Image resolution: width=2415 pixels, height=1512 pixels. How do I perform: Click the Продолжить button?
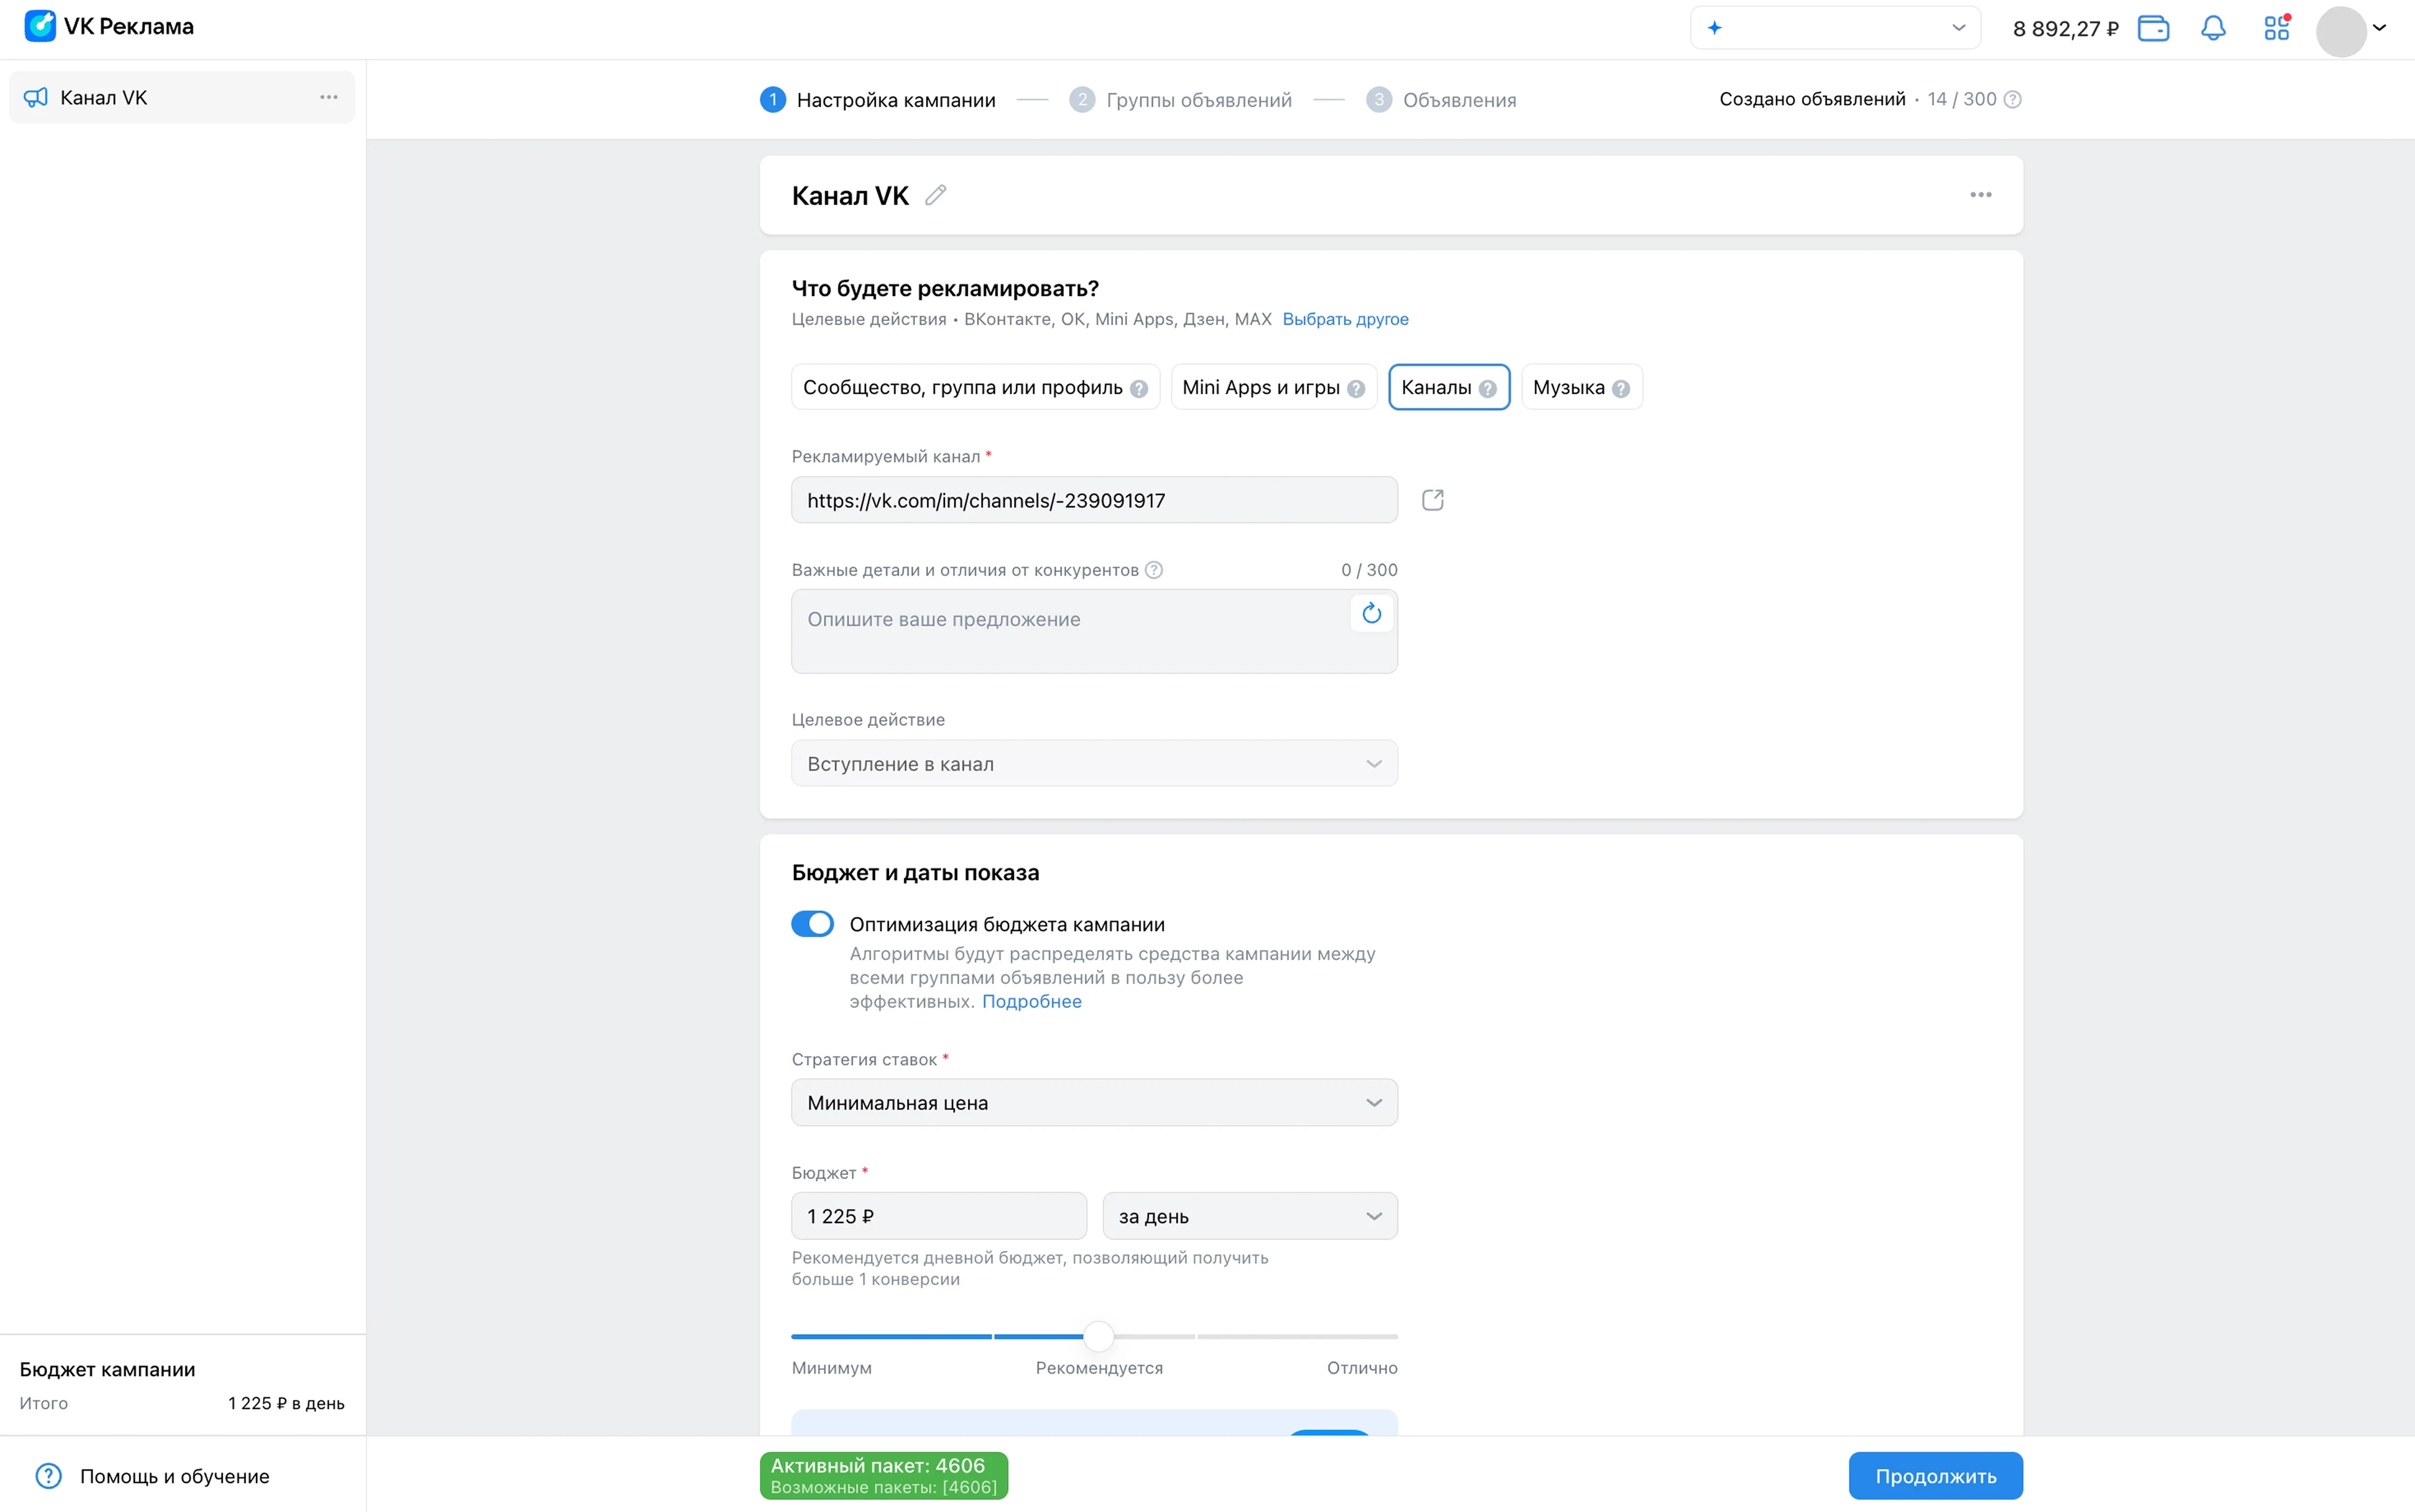click(1935, 1476)
